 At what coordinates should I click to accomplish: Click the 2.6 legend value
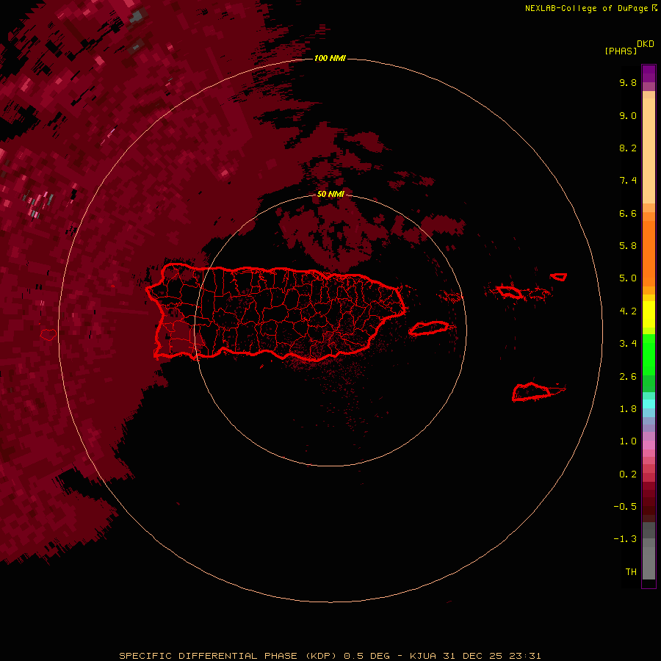[628, 377]
